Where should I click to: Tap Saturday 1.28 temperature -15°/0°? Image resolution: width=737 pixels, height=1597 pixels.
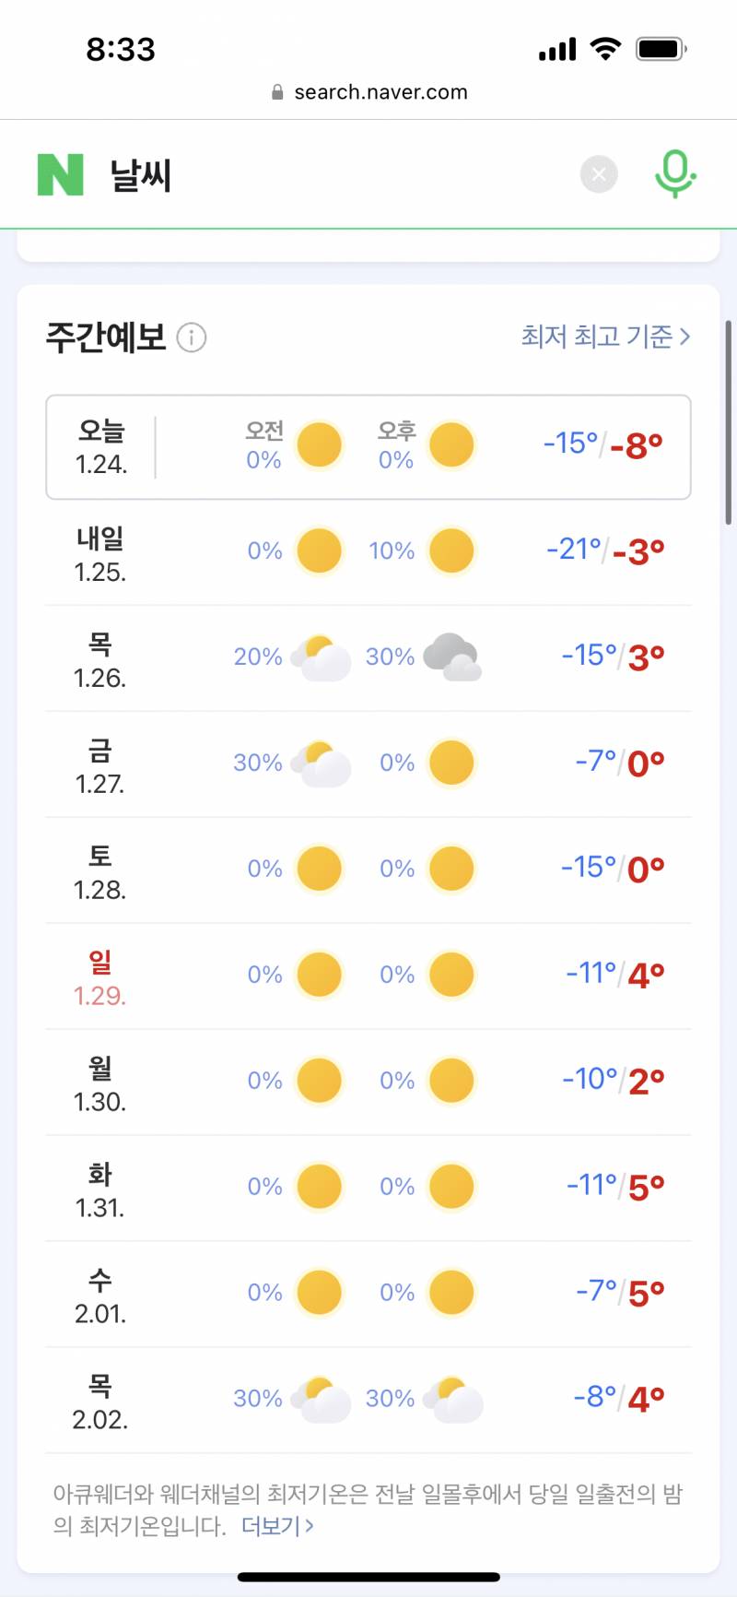point(613,869)
